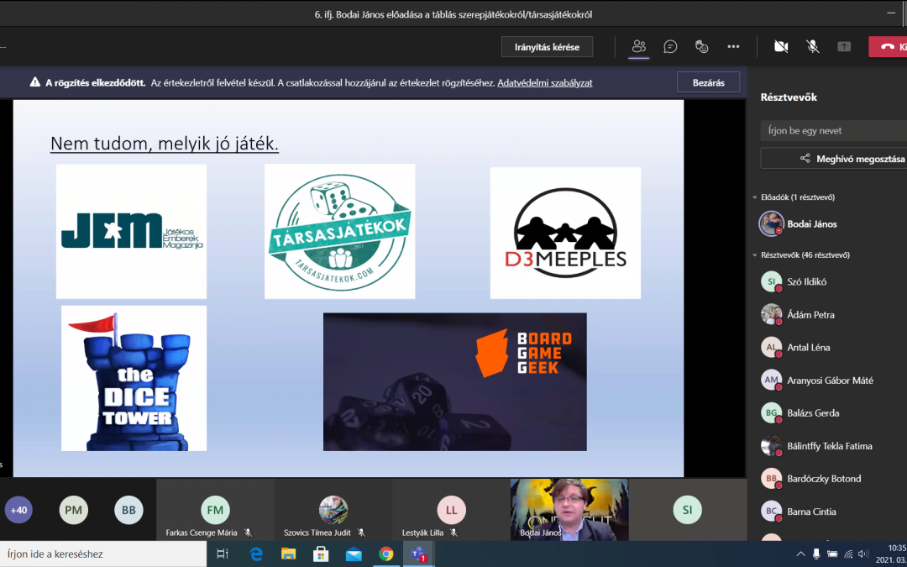Image resolution: width=907 pixels, height=567 pixels.
Task: Open Microsoft Edge from the taskbar
Action: [x=256, y=554]
